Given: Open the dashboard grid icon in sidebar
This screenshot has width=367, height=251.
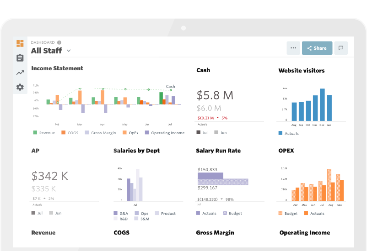Looking at the screenshot, I should tap(20, 43).
